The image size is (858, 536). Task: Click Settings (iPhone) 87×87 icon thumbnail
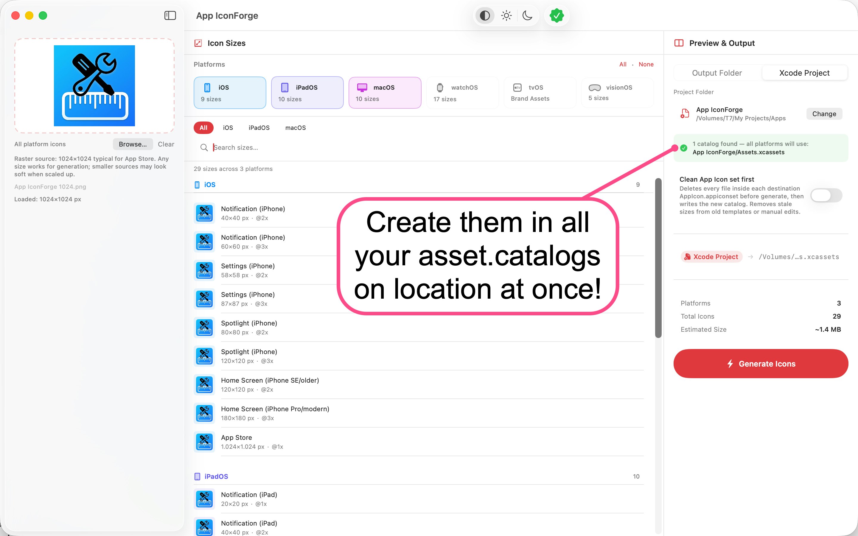(205, 299)
